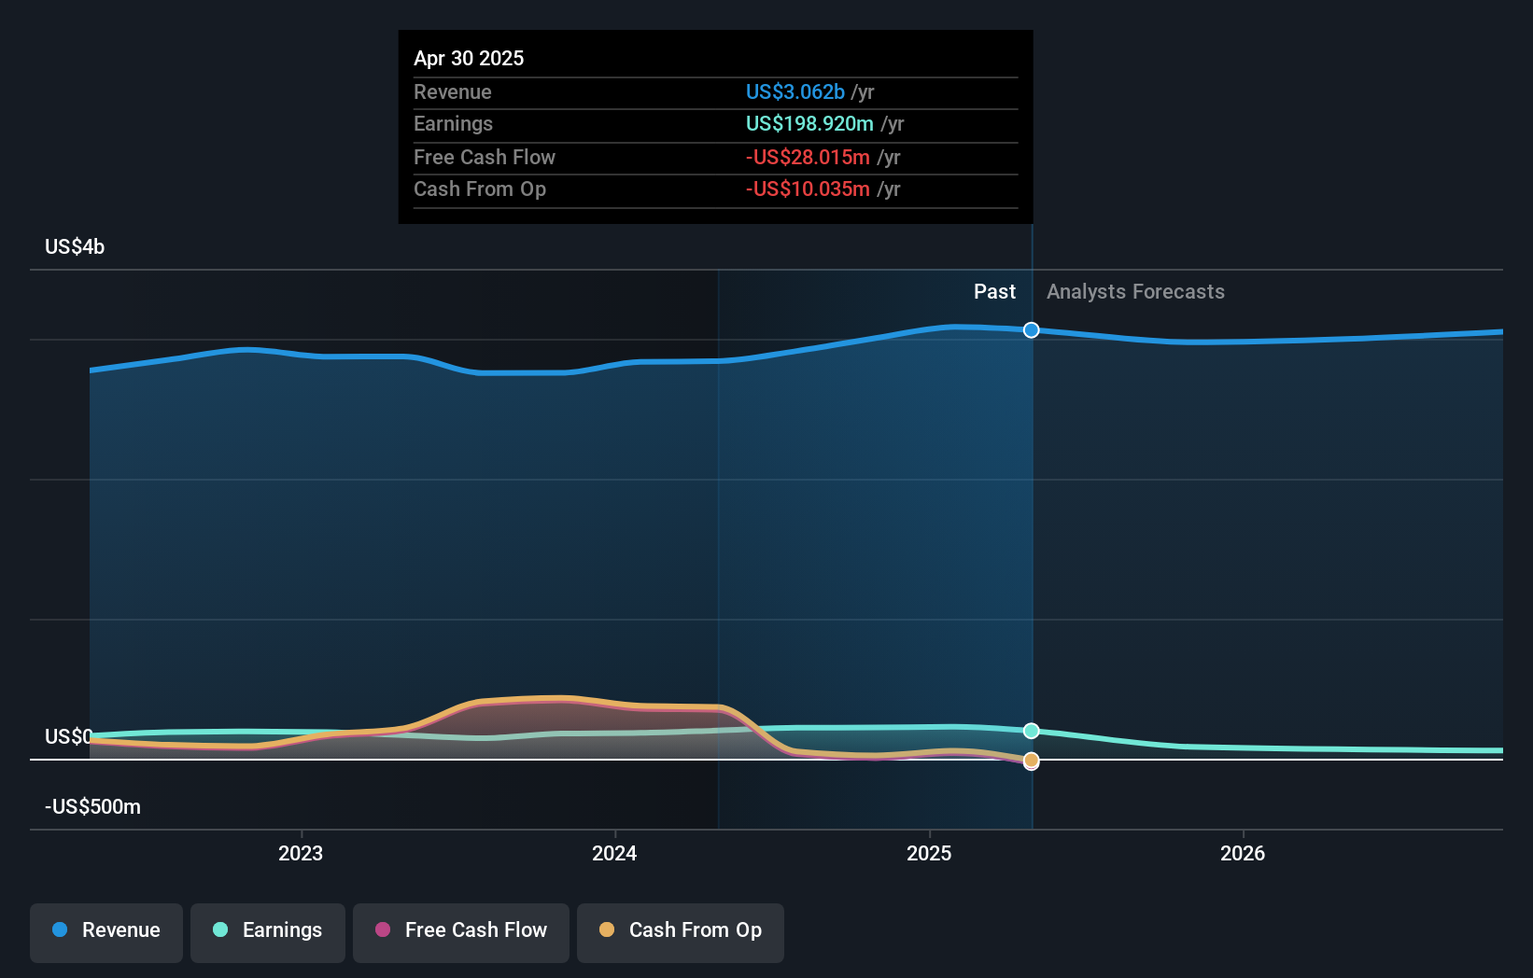The height and width of the screenshot is (978, 1533).
Task: Click the 2024 x-axis label
Action: tap(614, 853)
